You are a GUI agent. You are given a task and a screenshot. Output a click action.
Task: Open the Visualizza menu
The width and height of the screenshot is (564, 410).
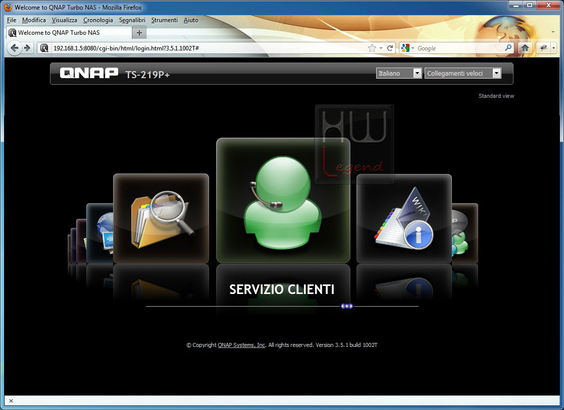coord(65,20)
